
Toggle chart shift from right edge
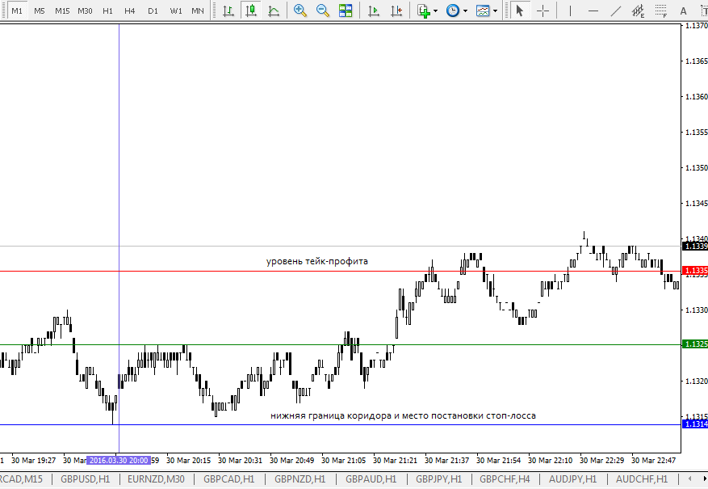coord(396,11)
